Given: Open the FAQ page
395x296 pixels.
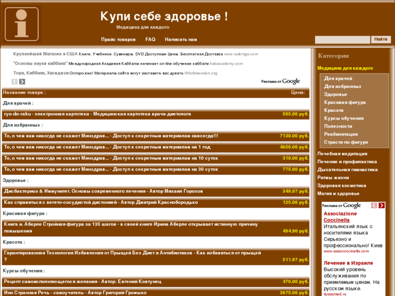Looking at the screenshot, I should click(x=150, y=40).
